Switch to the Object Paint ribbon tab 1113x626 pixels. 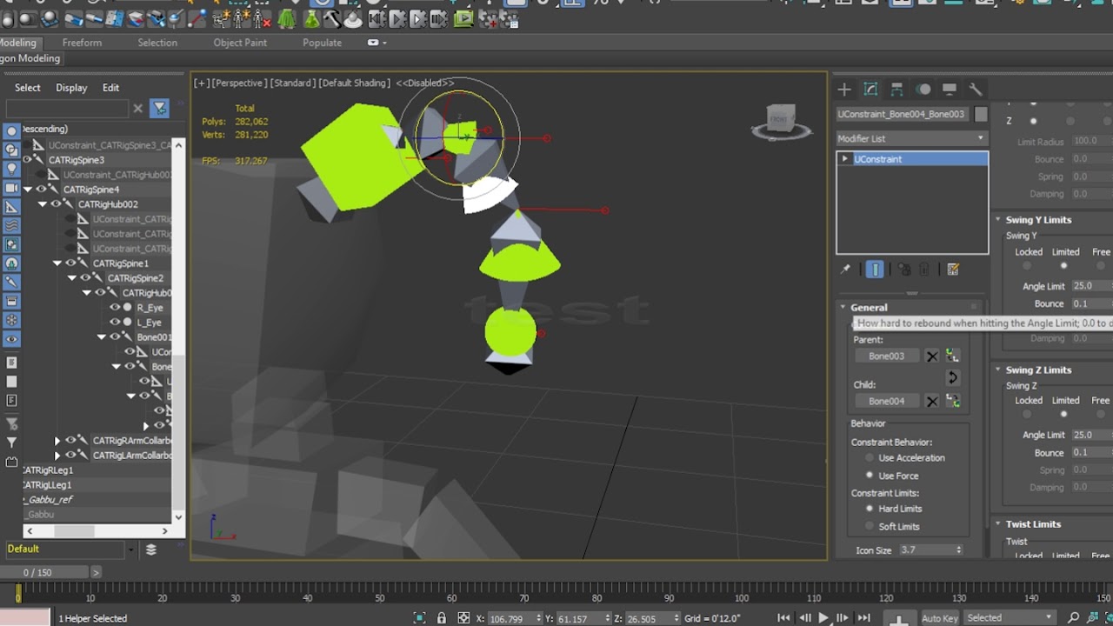[x=240, y=43]
